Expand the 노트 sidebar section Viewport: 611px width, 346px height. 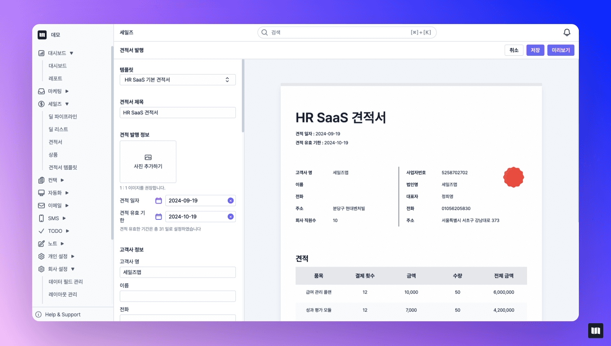coord(62,243)
